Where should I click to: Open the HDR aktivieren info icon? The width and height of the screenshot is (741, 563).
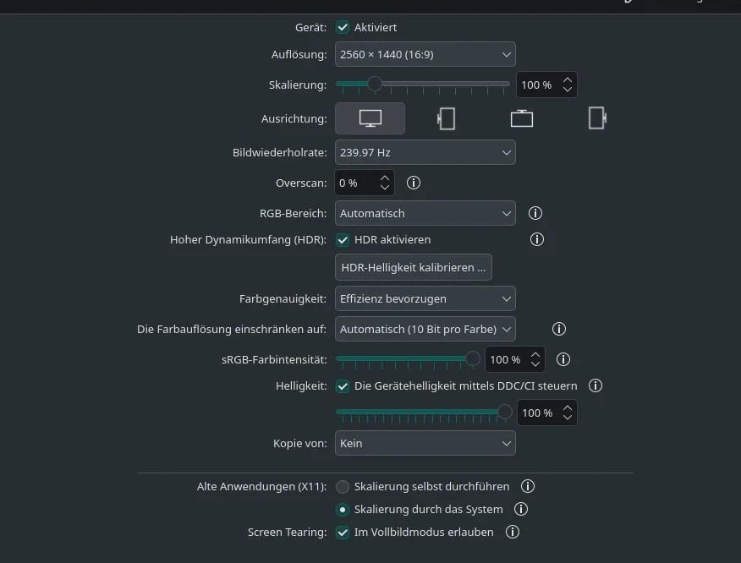click(536, 239)
